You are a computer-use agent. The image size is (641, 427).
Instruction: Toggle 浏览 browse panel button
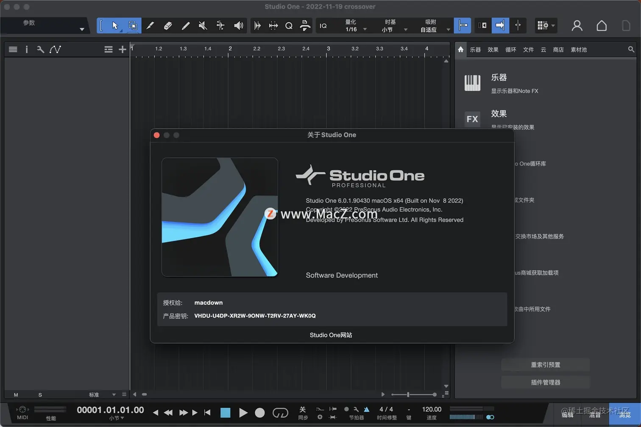(625, 415)
